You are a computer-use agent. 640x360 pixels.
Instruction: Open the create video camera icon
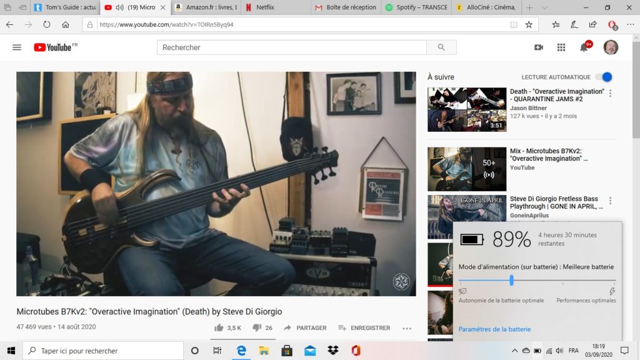click(x=539, y=47)
